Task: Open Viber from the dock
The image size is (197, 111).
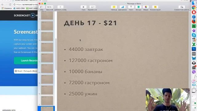Action: tap(194, 72)
